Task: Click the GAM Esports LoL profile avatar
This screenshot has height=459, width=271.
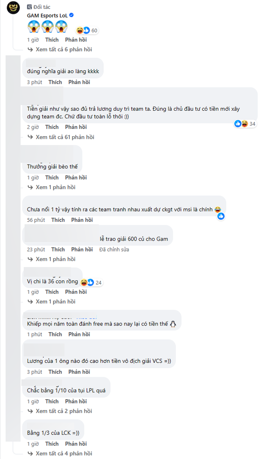Action: click(x=13, y=12)
